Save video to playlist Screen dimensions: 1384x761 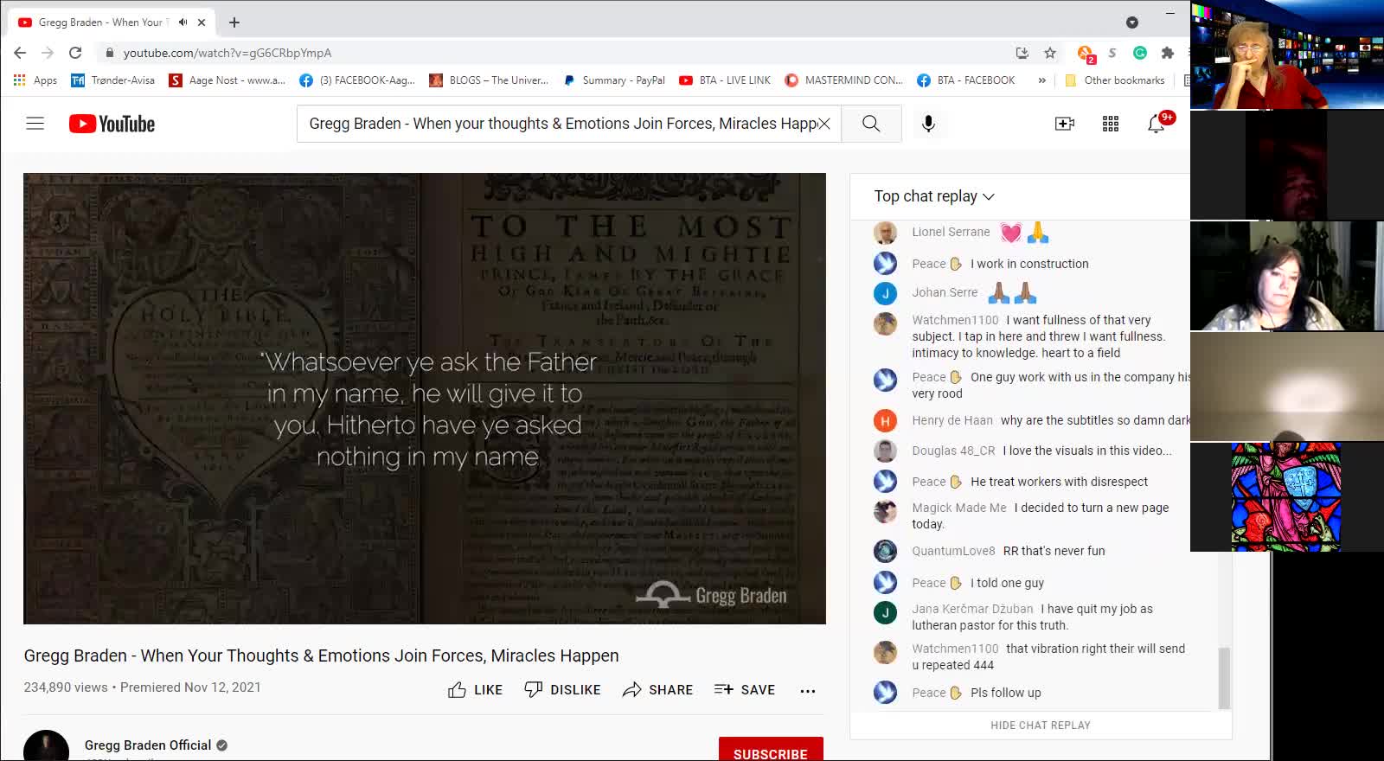pyautogui.click(x=744, y=689)
